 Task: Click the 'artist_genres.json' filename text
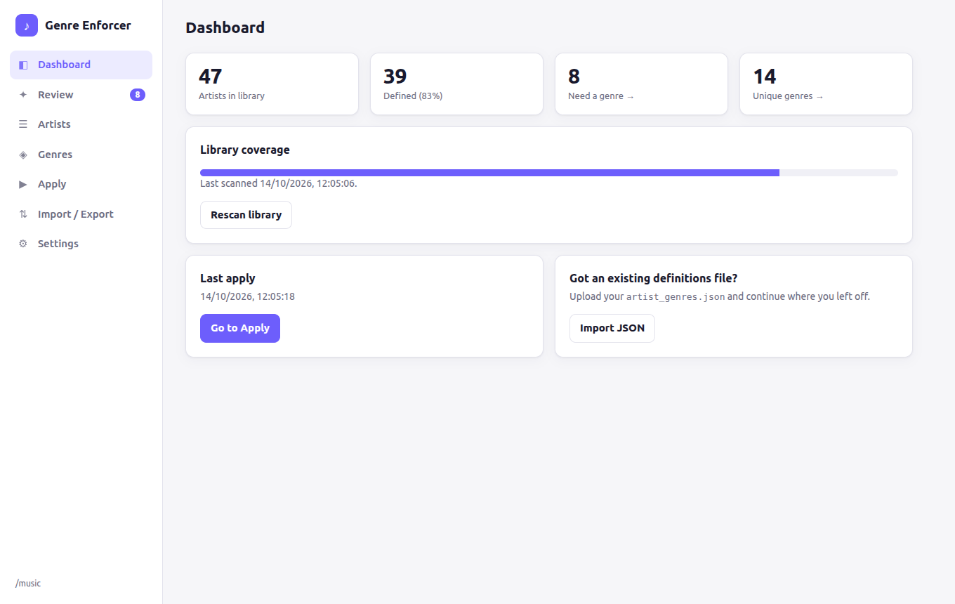click(x=676, y=296)
